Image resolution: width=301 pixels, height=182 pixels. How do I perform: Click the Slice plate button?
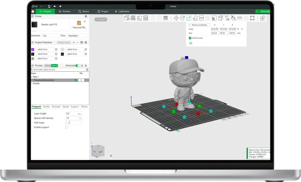tap(264, 11)
